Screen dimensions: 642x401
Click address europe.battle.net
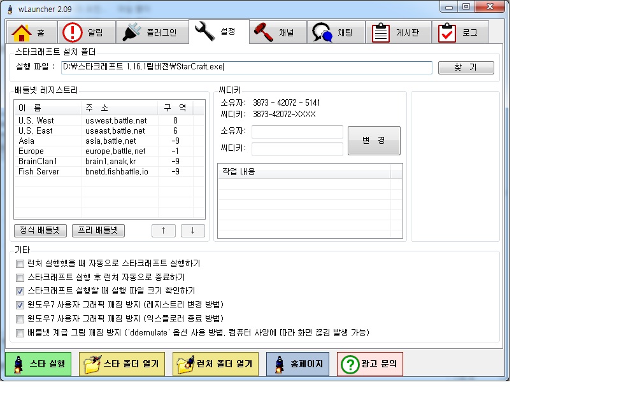tap(115, 151)
